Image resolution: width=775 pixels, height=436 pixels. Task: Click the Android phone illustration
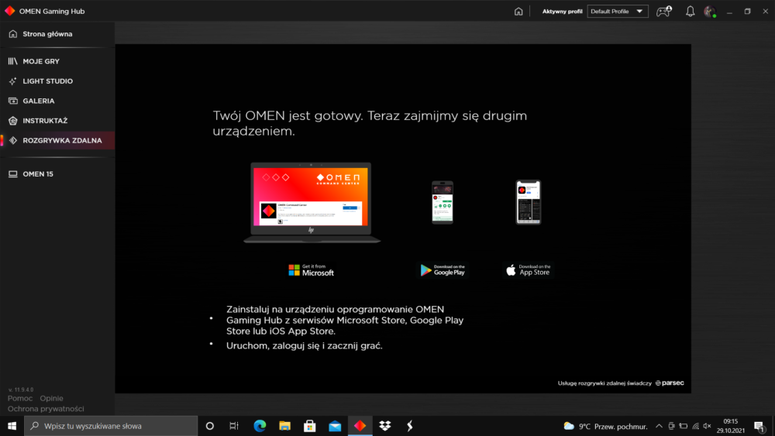pyautogui.click(x=443, y=202)
